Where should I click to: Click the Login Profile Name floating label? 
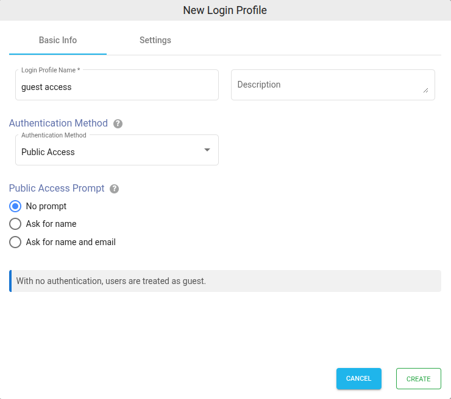click(51, 70)
